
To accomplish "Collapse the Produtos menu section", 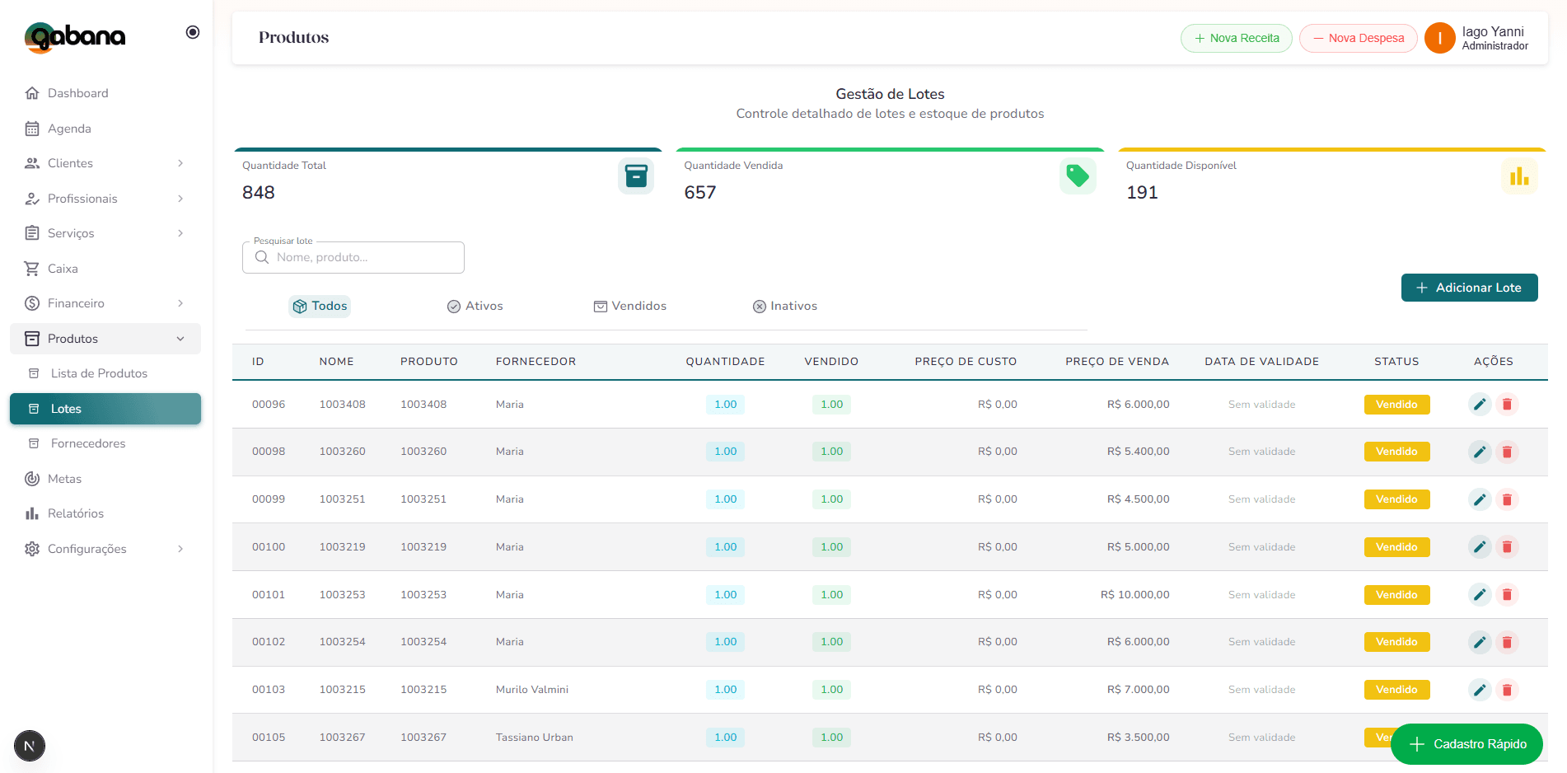I will [x=180, y=339].
